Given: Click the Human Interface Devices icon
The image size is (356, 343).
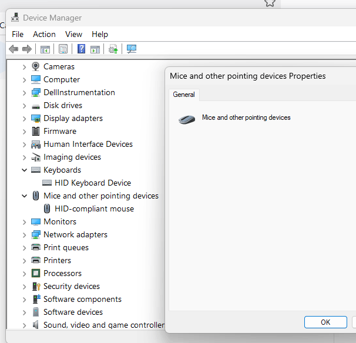Looking at the screenshot, I should click(36, 144).
